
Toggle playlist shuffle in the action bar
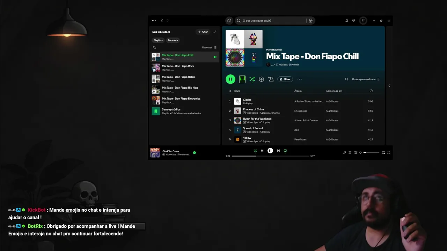click(x=252, y=79)
